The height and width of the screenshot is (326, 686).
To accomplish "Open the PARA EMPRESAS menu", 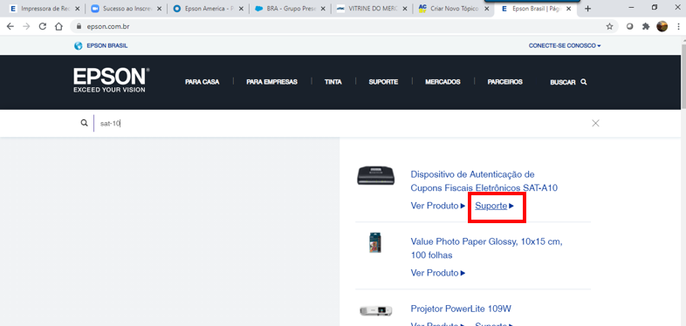I will tap(271, 82).
